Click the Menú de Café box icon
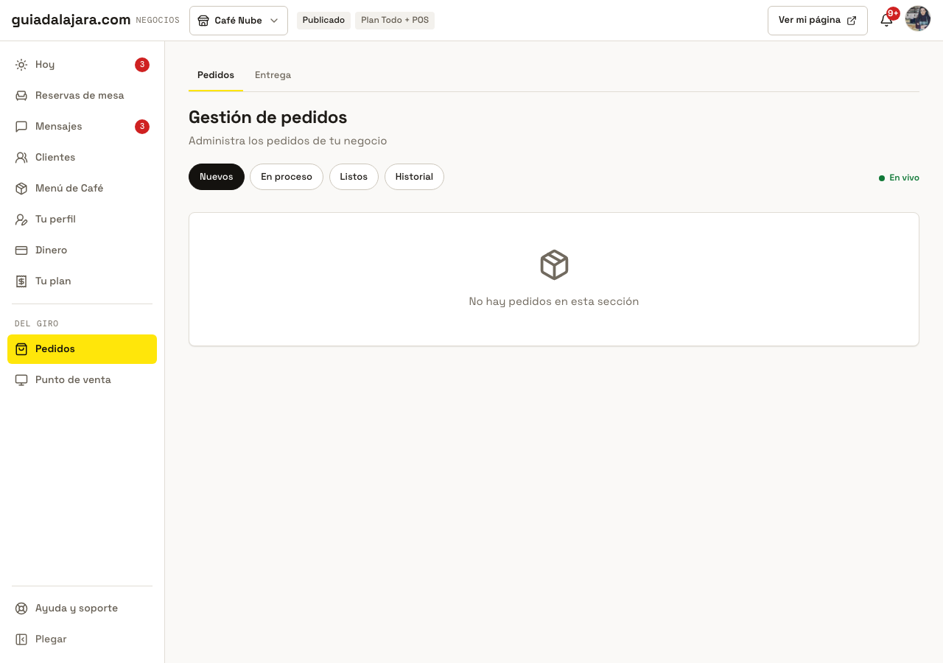The width and height of the screenshot is (943, 663). coord(21,189)
